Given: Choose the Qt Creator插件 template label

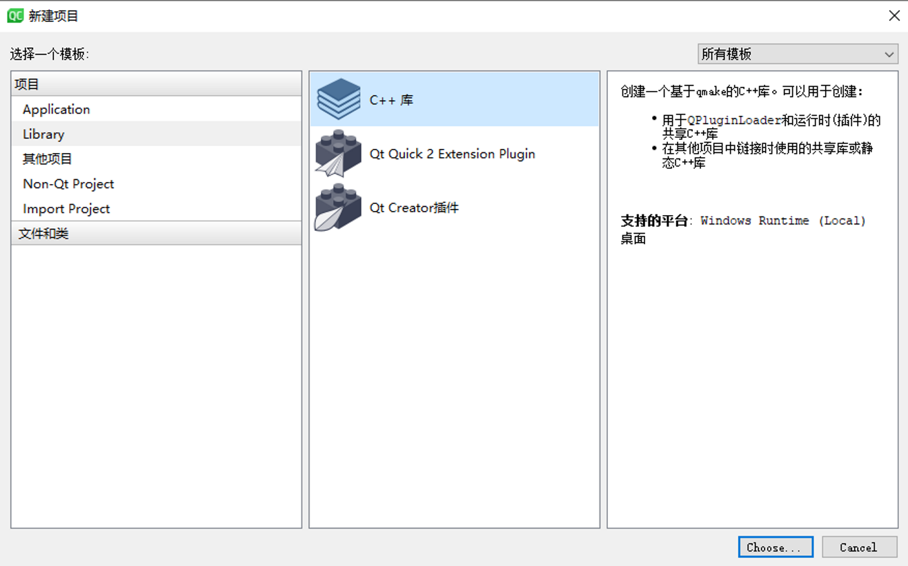Looking at the screenshot, I should point(414,208).
